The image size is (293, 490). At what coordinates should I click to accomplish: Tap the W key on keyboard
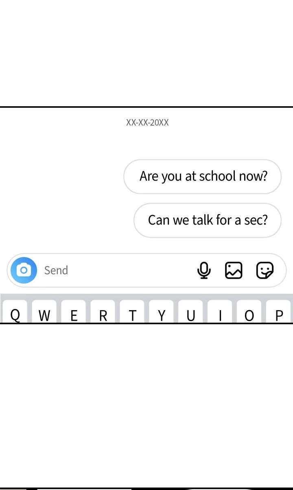tap(44, 312)
